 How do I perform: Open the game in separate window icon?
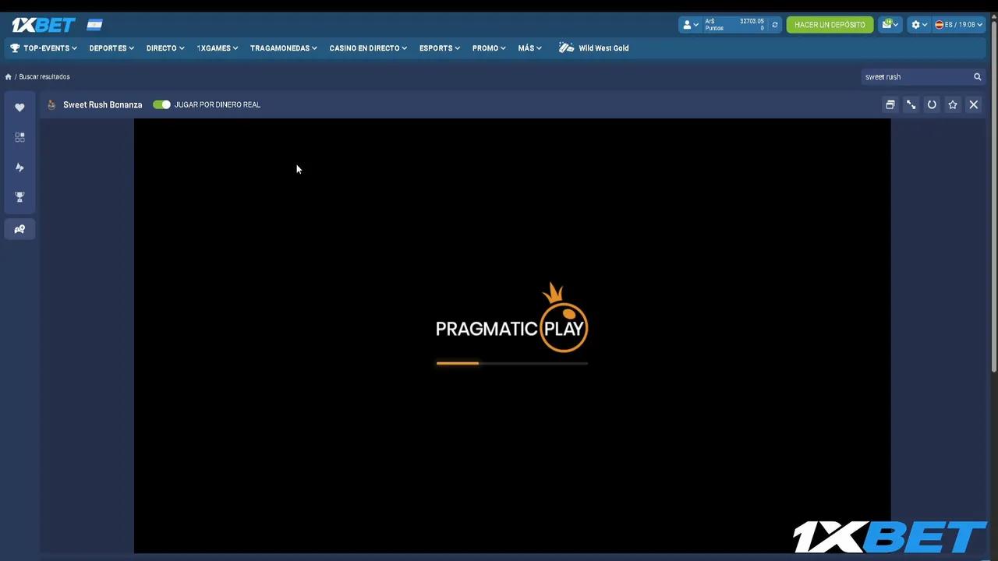(890, 104)
